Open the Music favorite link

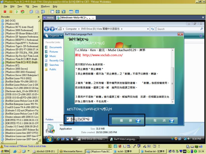click(x=53, y=56)
